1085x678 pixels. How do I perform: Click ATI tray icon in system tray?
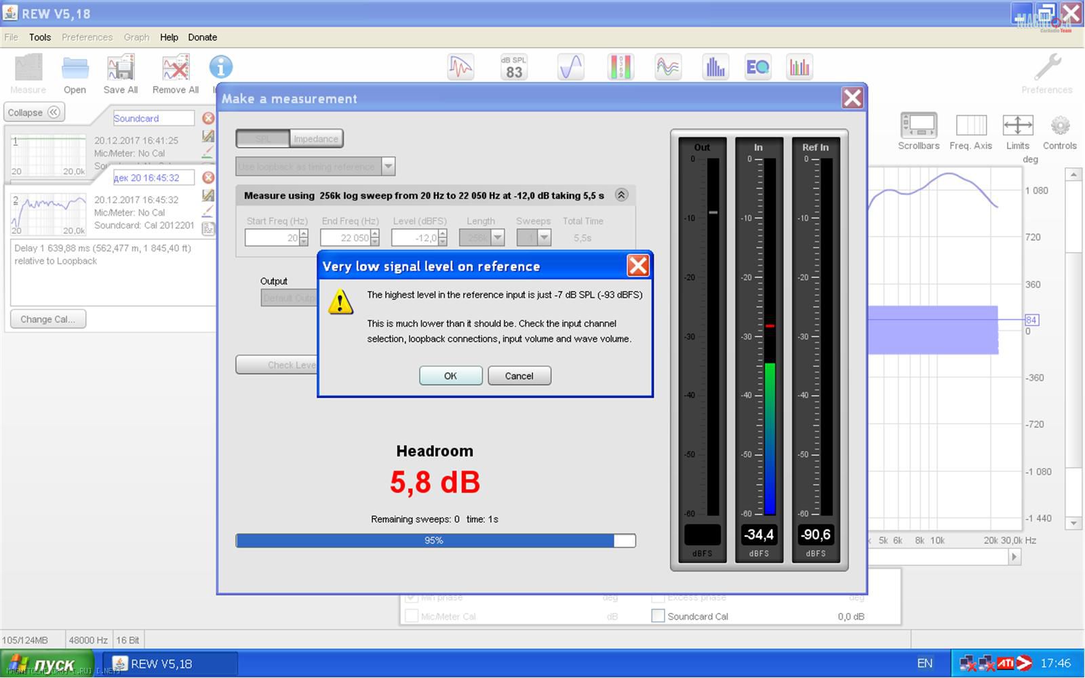click(1006, 663)
